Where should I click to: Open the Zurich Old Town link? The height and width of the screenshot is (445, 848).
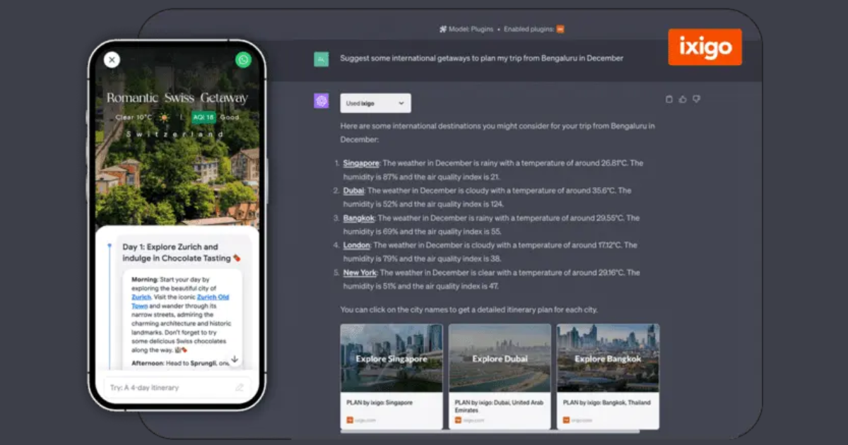pos(179,302)
